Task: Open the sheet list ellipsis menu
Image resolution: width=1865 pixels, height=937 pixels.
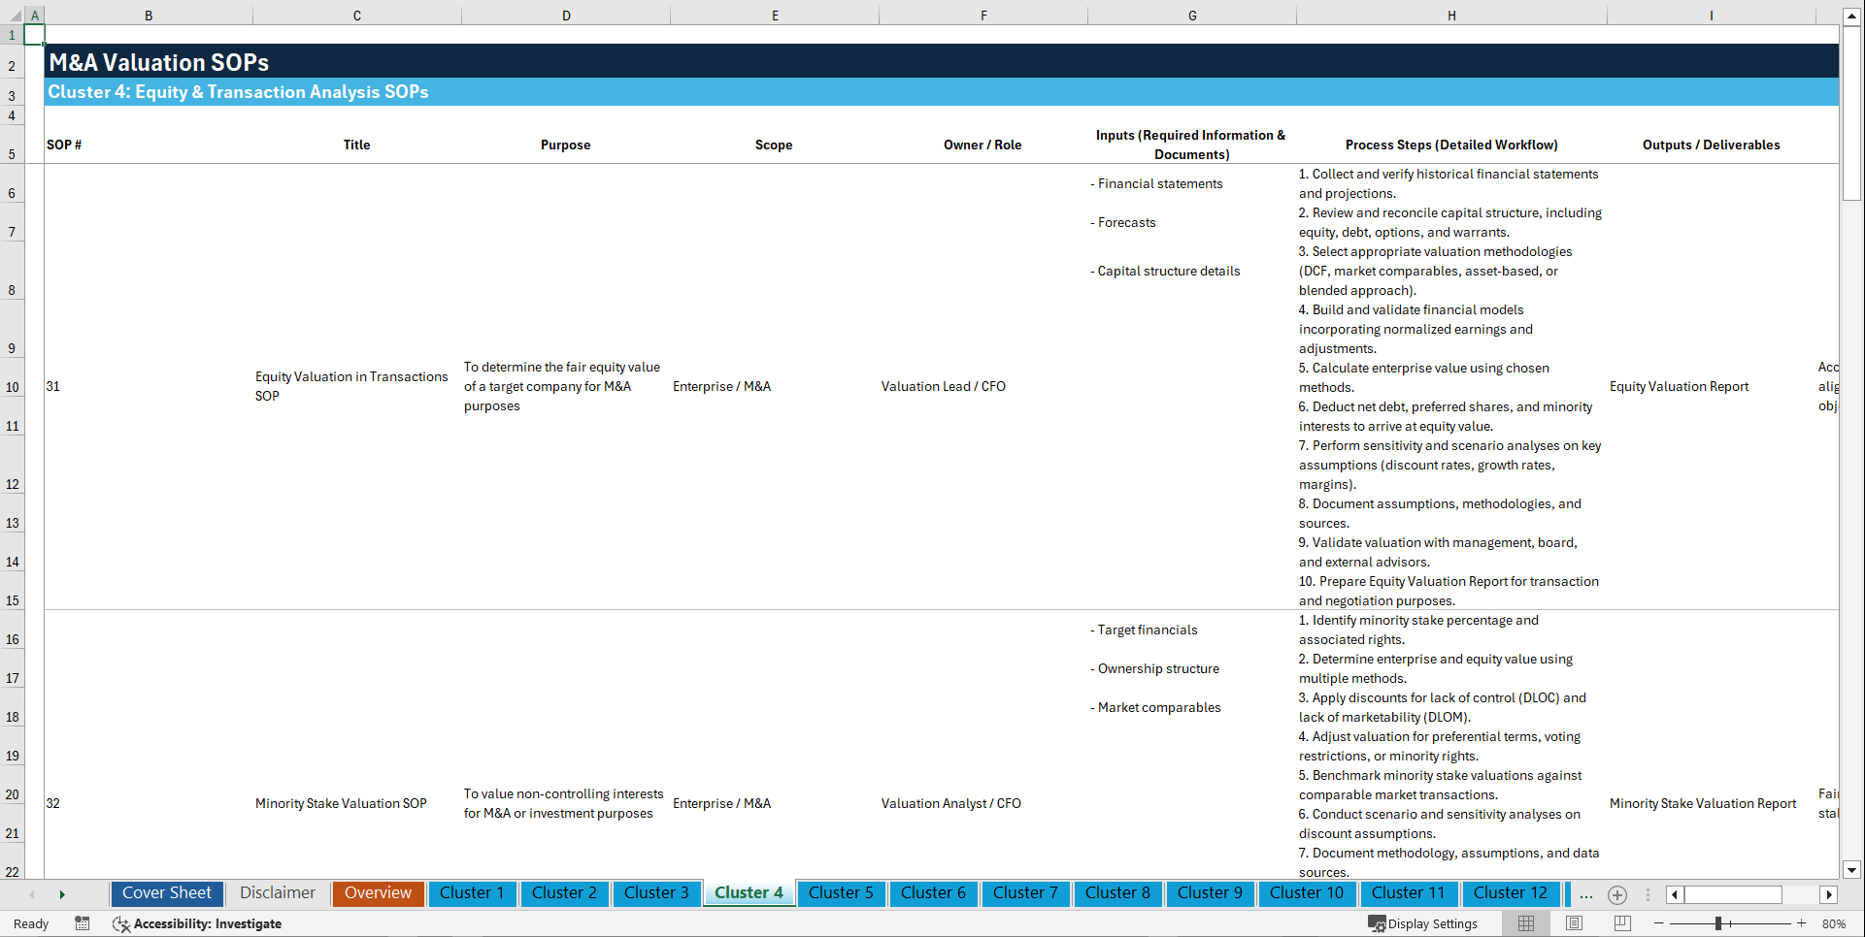Action: pyautogui.click(x=1586, y=894)
